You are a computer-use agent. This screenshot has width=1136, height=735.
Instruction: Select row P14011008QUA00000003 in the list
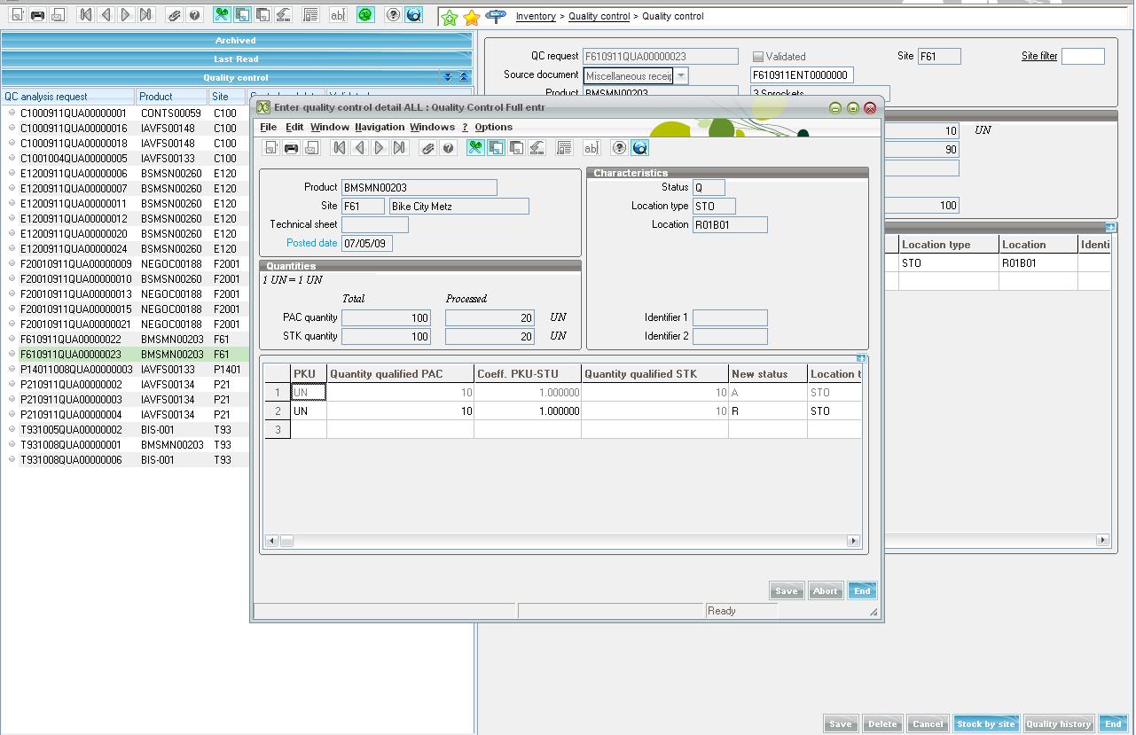coord(124,369)
